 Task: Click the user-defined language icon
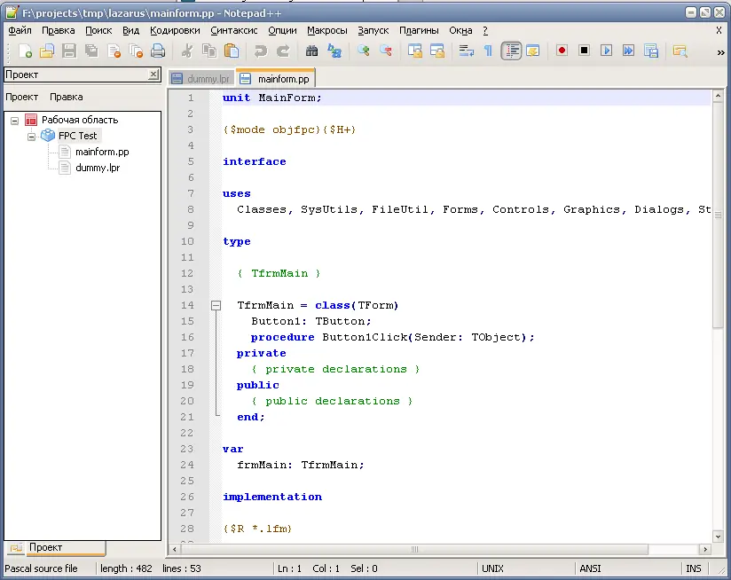point(533,51)
